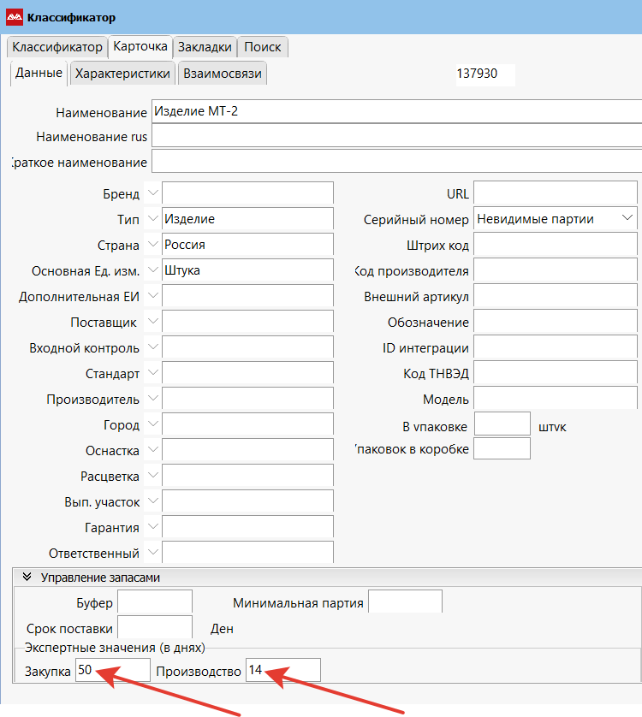Focus the Штрих код input field
The width and height of the screenshot is (642, 717).
point(555,246)
